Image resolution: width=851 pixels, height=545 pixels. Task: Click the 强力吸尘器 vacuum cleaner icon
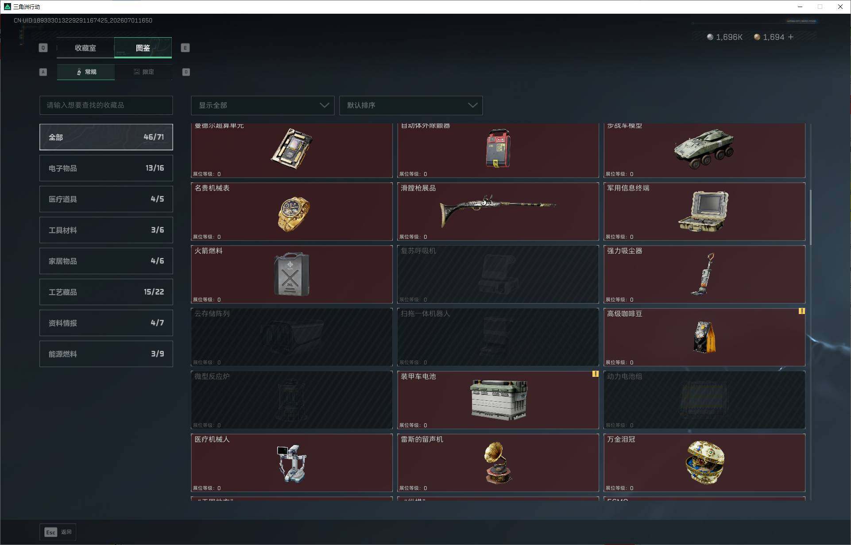click(704, 274)
